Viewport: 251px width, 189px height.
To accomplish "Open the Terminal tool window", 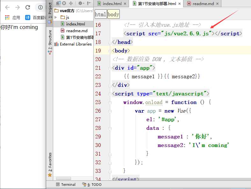I will coord(66,185).
